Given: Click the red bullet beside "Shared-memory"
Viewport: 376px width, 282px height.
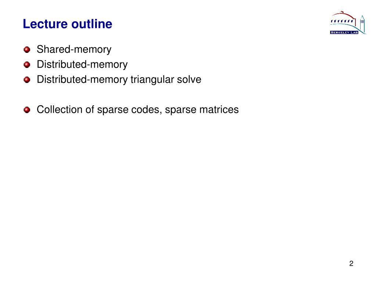Looking at the screenshot, I should (x=26, y=50).
